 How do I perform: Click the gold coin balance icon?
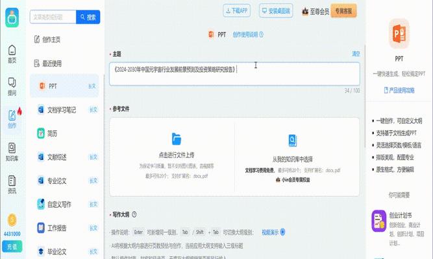(12, 220)
